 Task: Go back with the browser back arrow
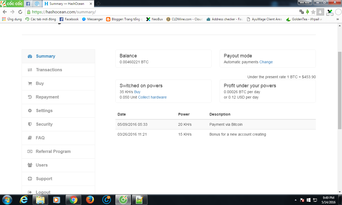5,12
